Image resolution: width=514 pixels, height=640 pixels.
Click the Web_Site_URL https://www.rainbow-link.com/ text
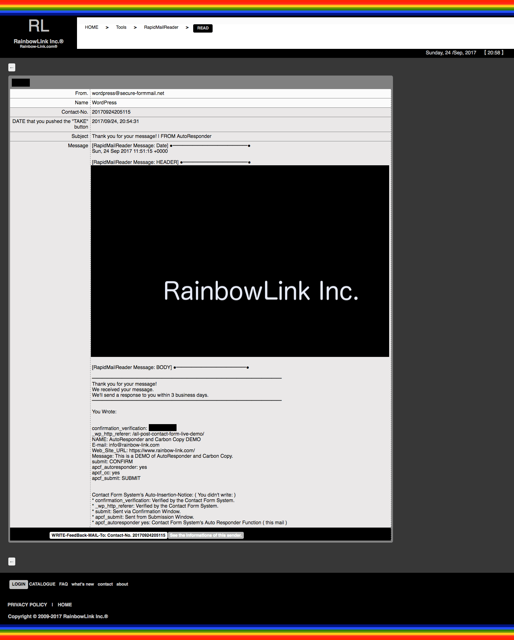(x=143, y=450)
